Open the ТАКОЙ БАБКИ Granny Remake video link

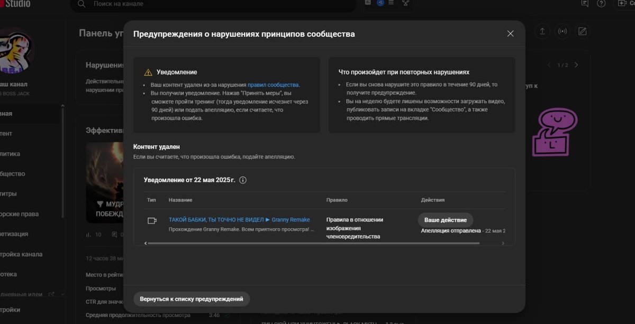click(239, 219)
